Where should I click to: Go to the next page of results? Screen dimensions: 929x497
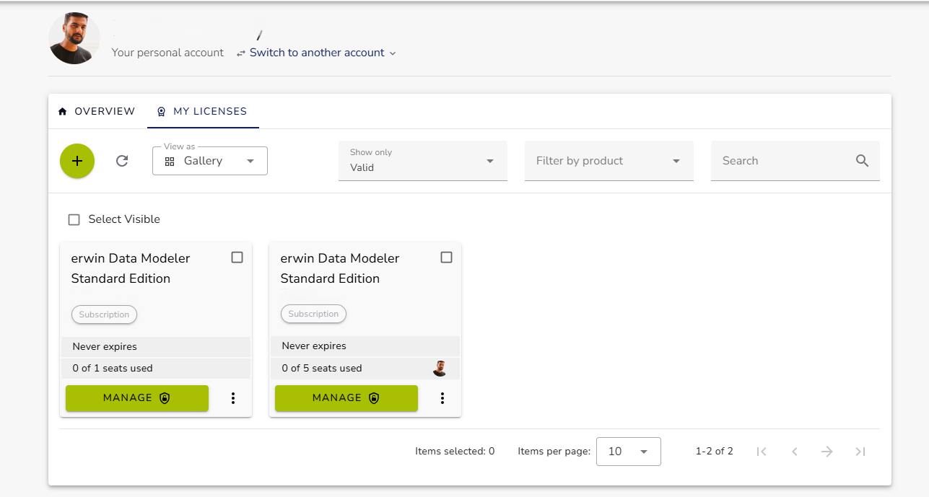pyautogui.click(x=827, y=452)
